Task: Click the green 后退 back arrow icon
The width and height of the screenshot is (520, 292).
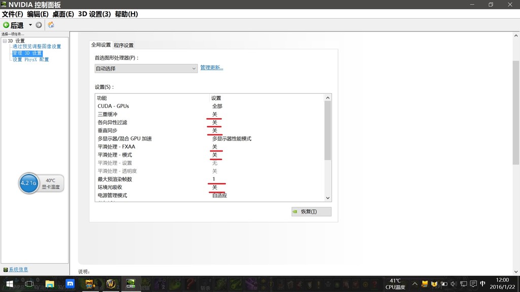Action: (6, 25)
